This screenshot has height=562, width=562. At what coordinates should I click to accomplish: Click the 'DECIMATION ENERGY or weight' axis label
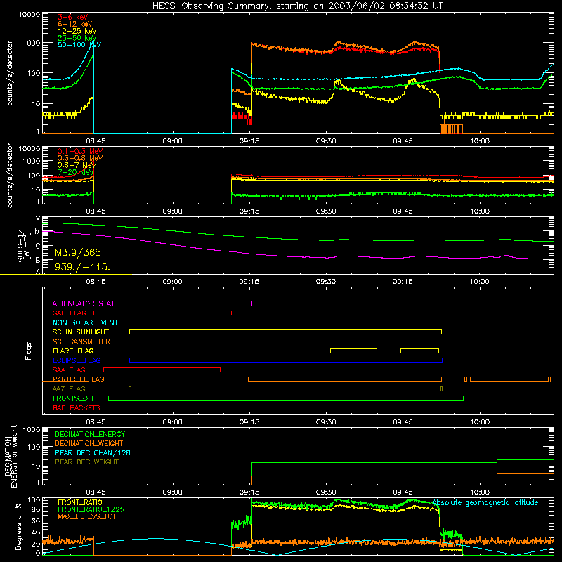(11, 456)
